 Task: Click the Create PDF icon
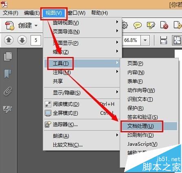point(10,26)
